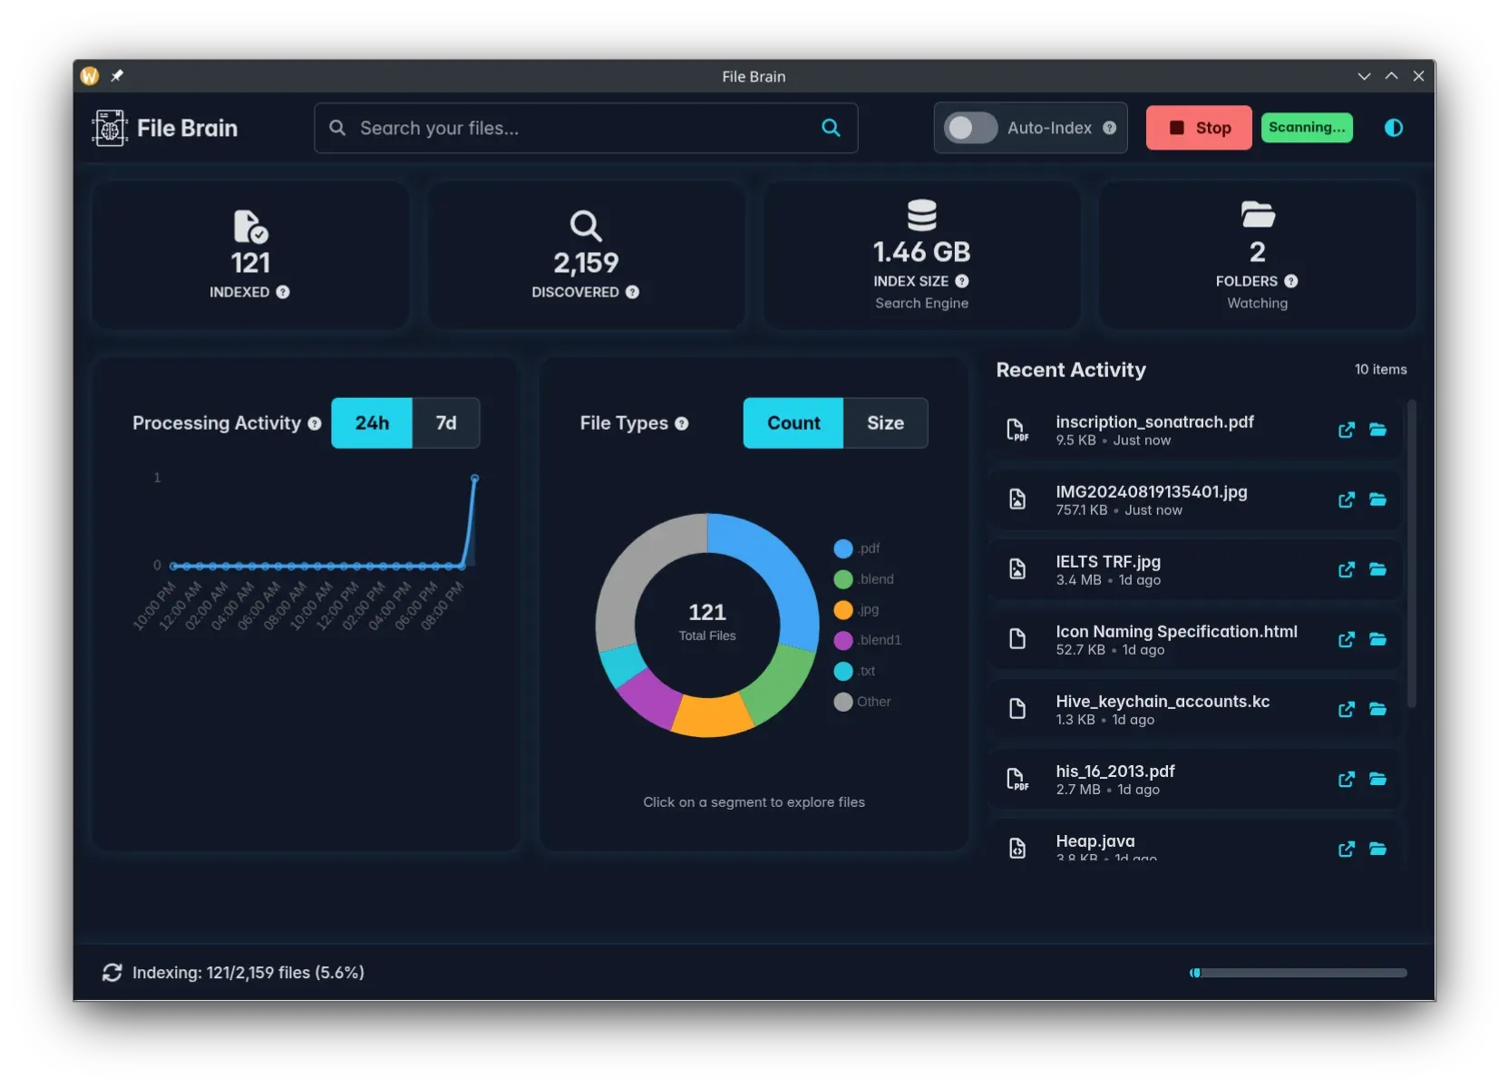
Task: Click help icon next to INDEXED
Action: (x=283, y=292)
